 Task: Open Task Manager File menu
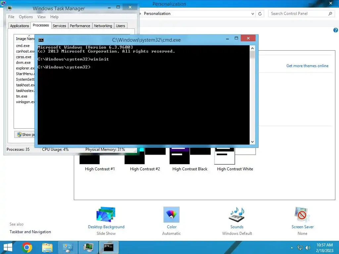point(11,17)
